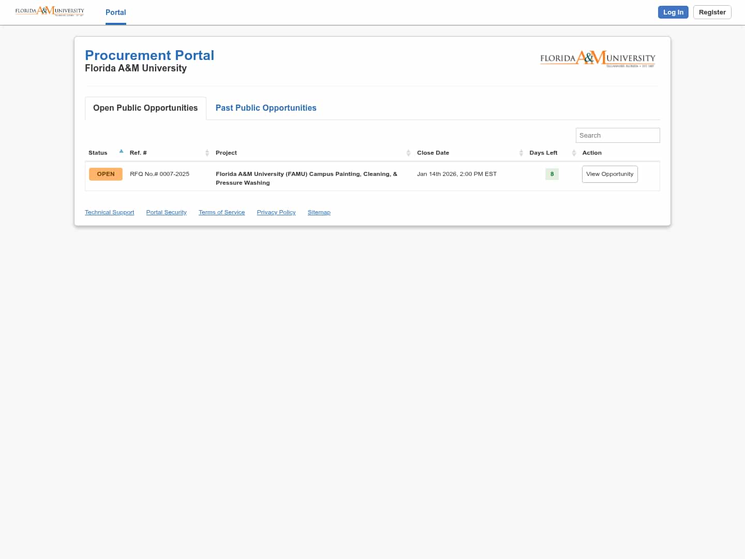Open View Opportunity for RFQ 0007-2025
745x559 pixels.
[610, 174]
